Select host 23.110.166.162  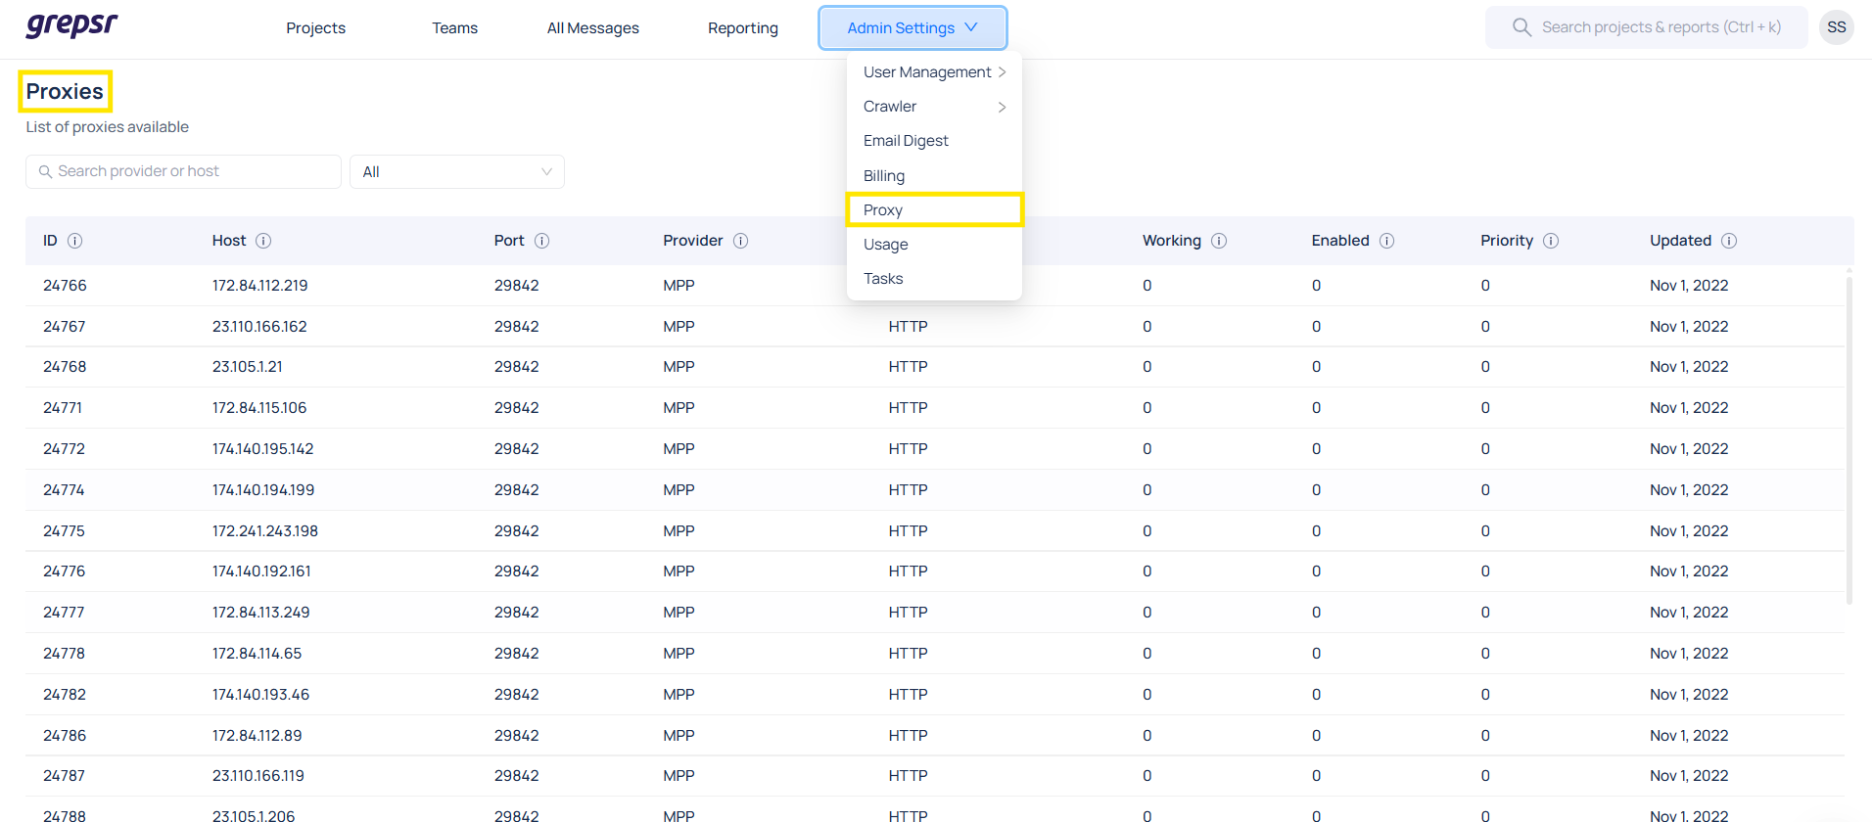pos(259,327)
